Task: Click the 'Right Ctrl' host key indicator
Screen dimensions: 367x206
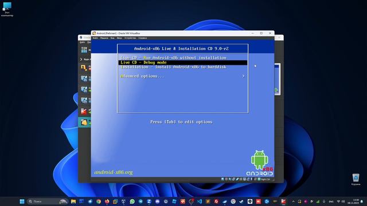Action: pos(266,179)
